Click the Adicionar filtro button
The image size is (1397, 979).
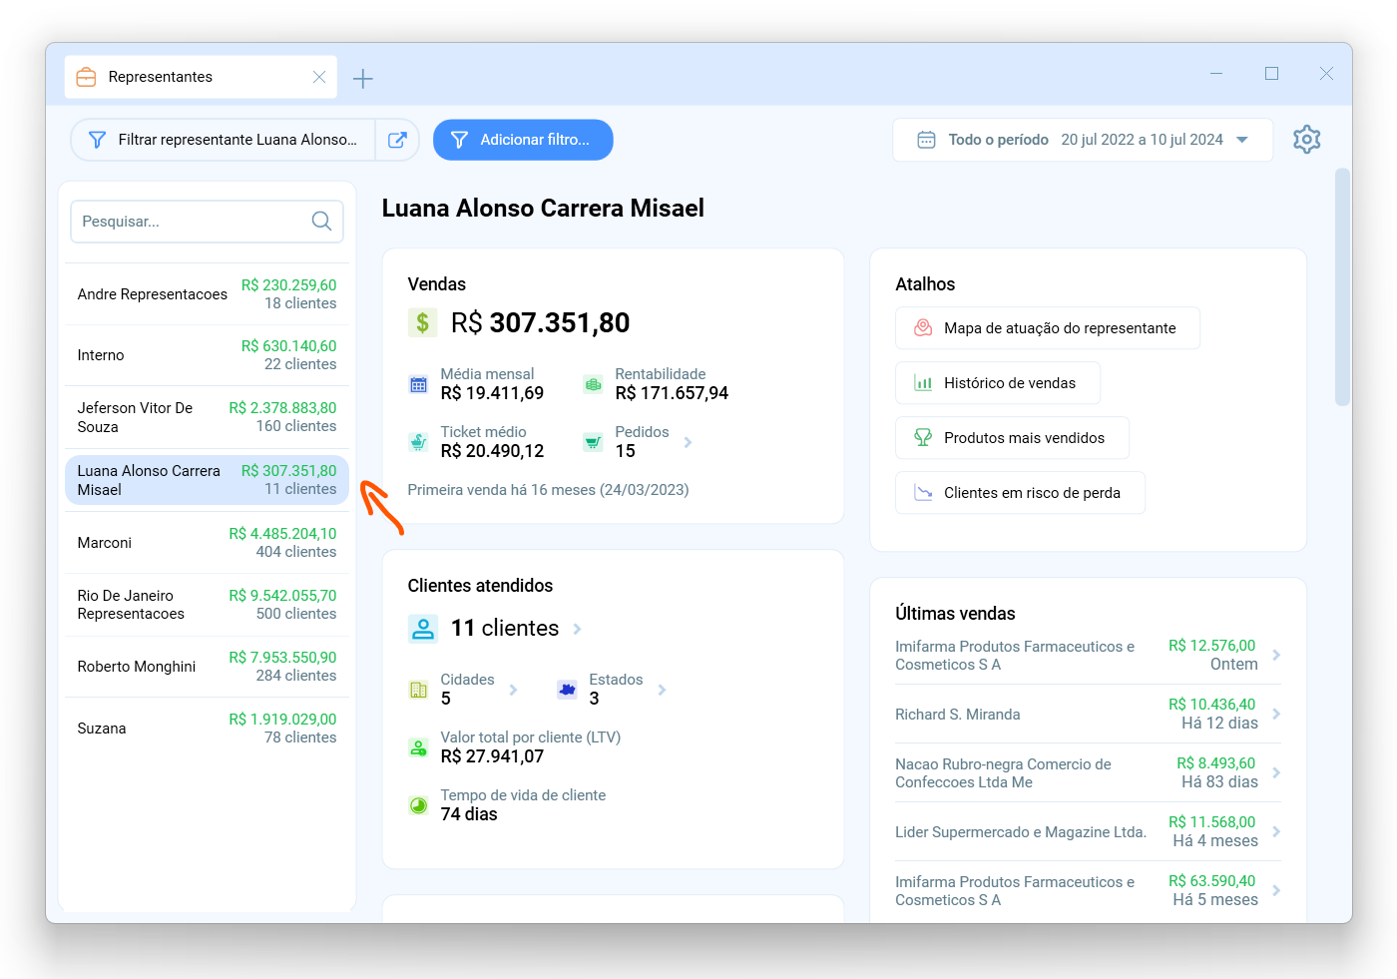point(523,140)
